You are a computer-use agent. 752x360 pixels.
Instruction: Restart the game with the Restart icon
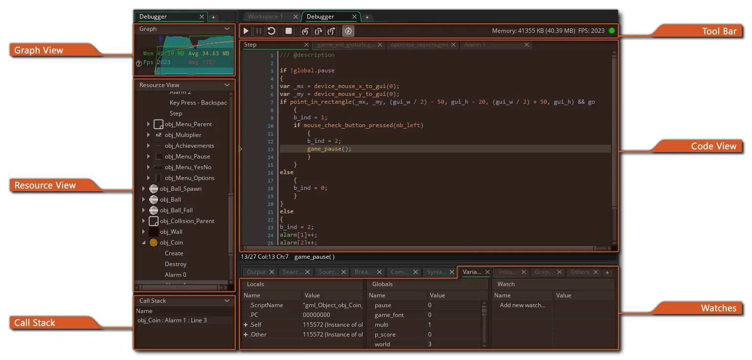pyautogui.click(x=271, y=31)
